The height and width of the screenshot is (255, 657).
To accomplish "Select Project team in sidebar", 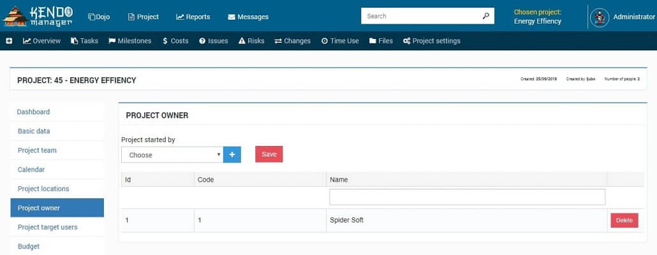I will pos(37,150).
